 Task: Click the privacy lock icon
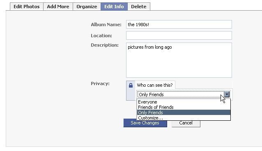point(131,86)
